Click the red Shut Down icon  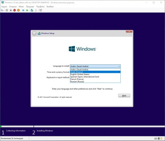pos(15,10)
